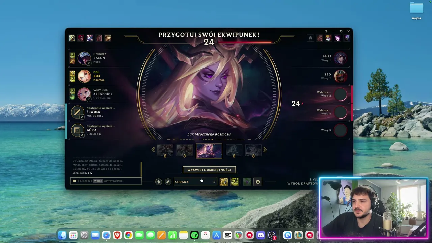Open client settings gear icon
The width and height of the screenshot is (432, 243).
pos(341,31)
